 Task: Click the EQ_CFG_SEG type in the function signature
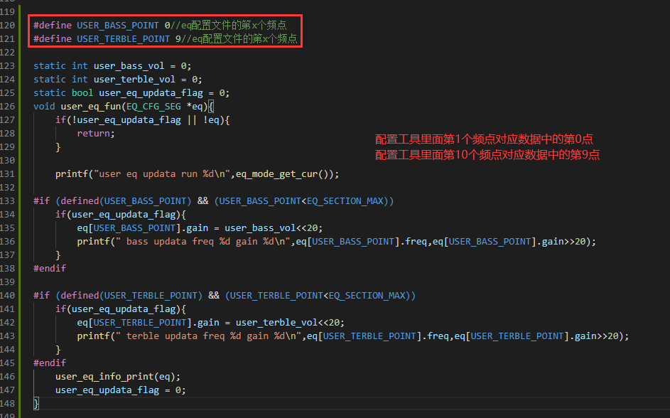coord(153,107)
